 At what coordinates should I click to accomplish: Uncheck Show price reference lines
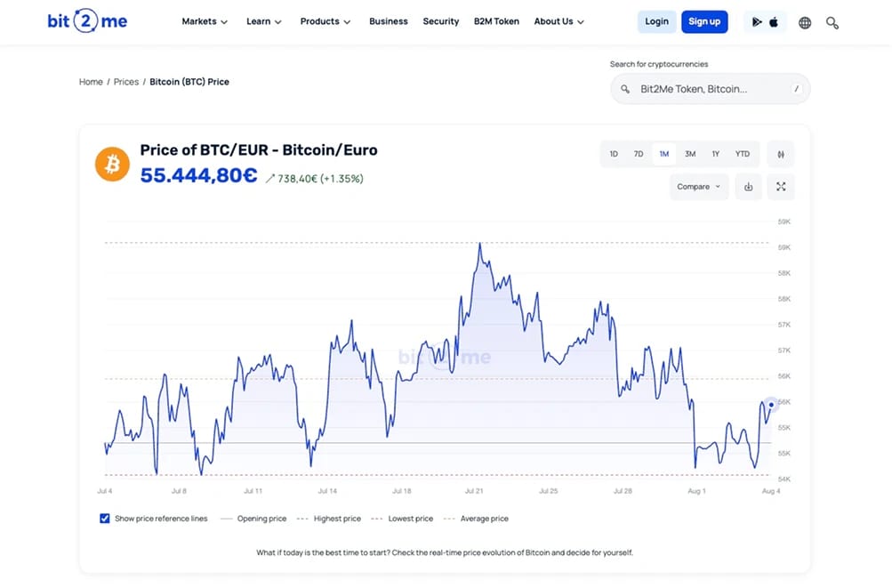[x=105, y=519]
